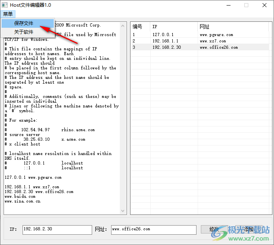Close the Host文件编辑器 window

coord(264,5)
